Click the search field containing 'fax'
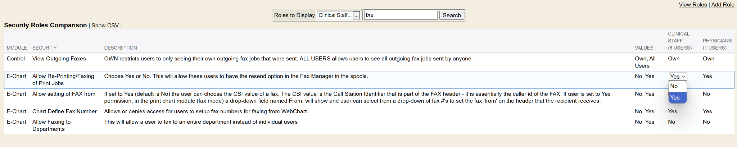Image resolution: width=737 pixels, height=147 pixels. coord(401,15)
